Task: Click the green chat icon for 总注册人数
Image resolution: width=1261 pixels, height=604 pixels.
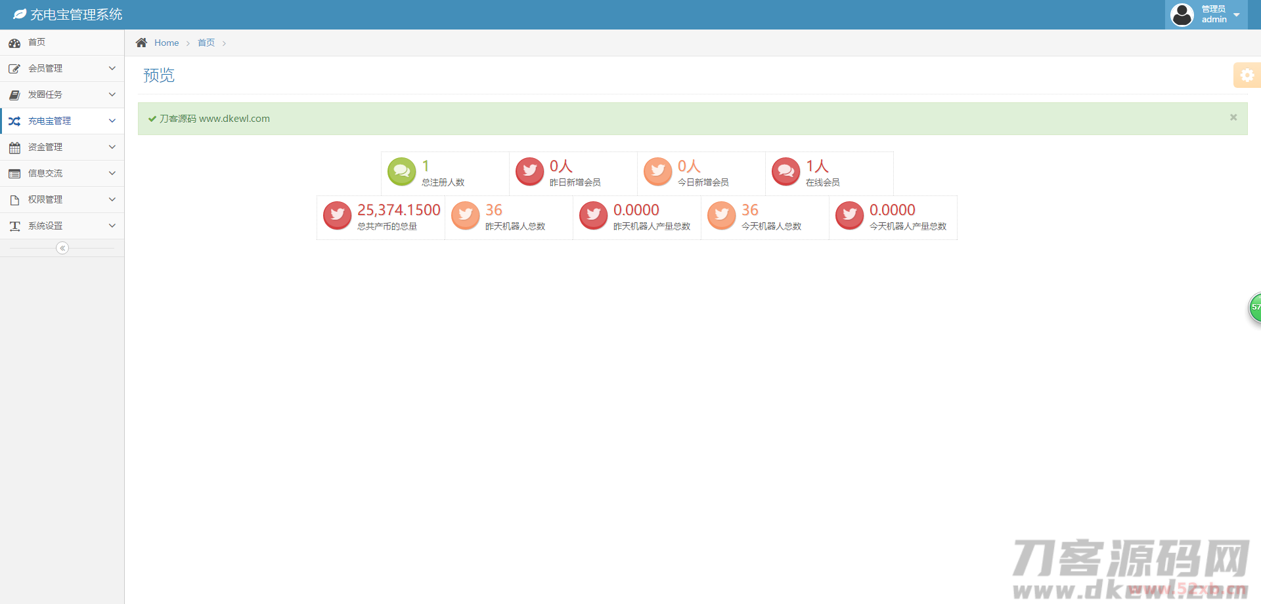Action: coord(401,172)
